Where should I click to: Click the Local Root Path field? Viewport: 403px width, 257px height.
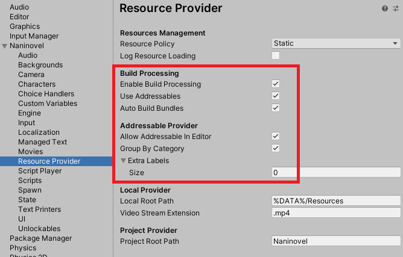[x=336, y=201]
